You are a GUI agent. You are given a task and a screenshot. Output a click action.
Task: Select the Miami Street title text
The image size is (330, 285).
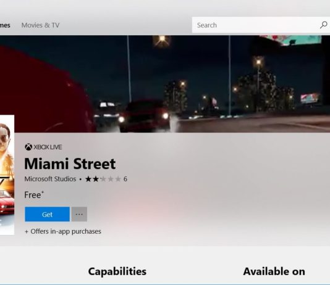[x=70, y=163]
